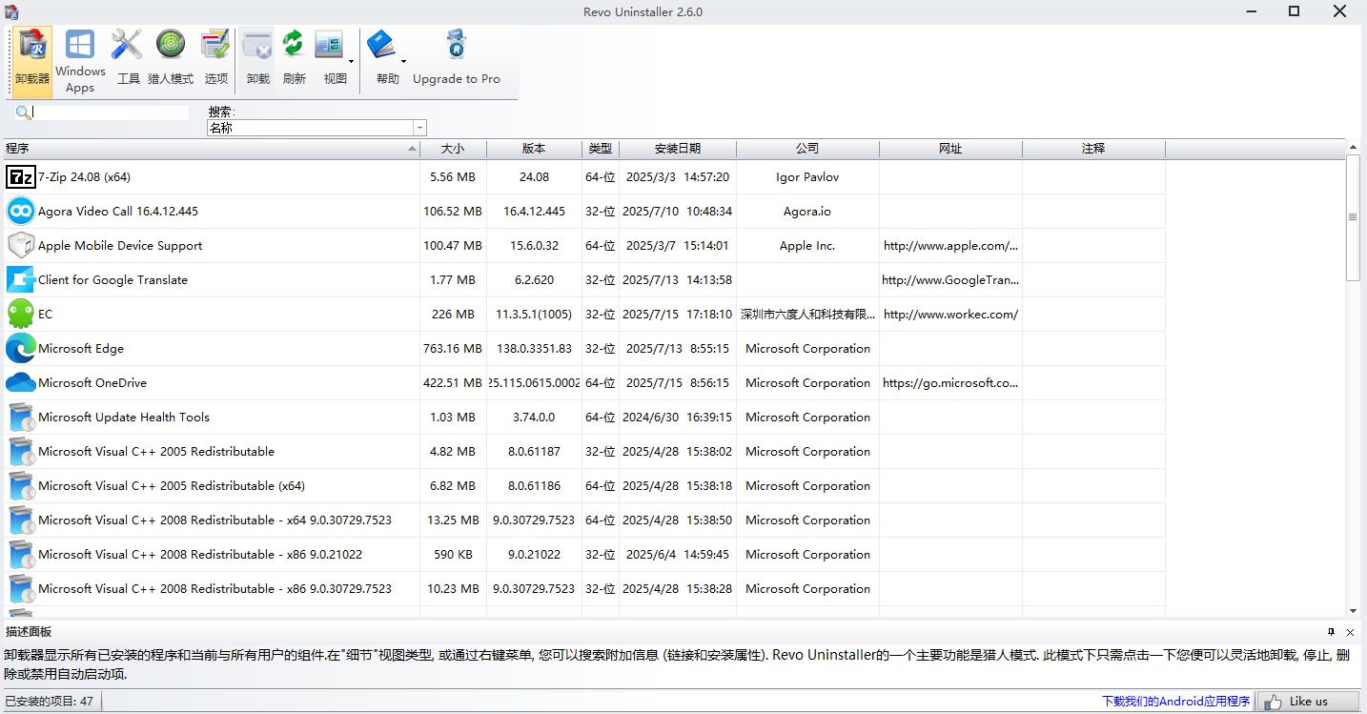Click the 2024/6/30 16:39:15 date cell
1367x714 pixels.
(x=678, y=418)
